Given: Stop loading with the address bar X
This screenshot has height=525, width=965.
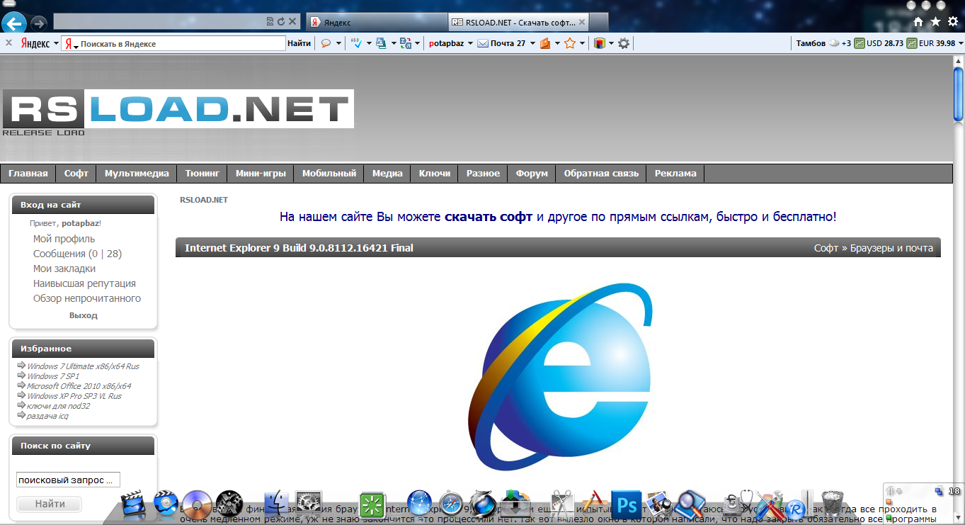Looking at the screenshot, I should pos(293,22).
